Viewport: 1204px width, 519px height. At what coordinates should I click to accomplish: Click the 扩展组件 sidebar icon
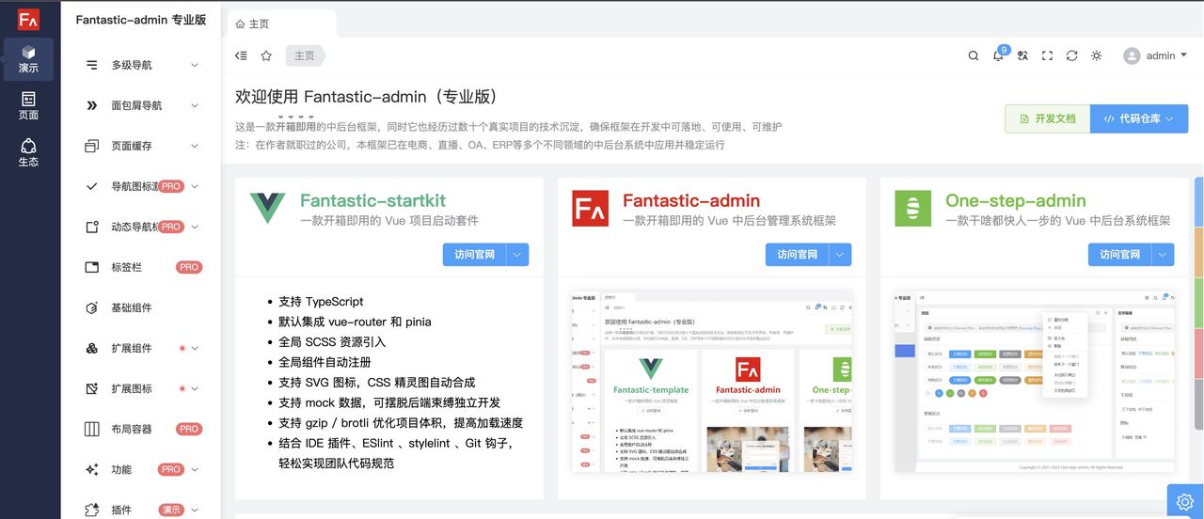(92, 348)
